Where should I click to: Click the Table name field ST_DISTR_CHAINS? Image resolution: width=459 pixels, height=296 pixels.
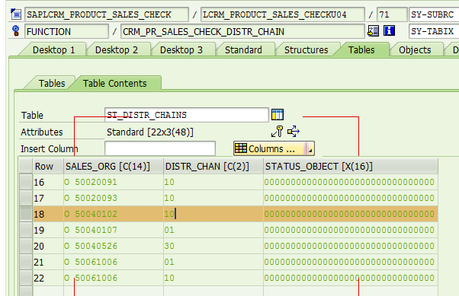point(187,115)
